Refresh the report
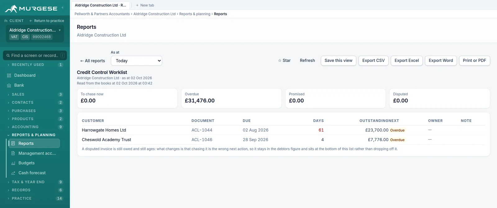The width and height of the screenshot is (497, 208). pyautogui.click(x=307, y=61)
